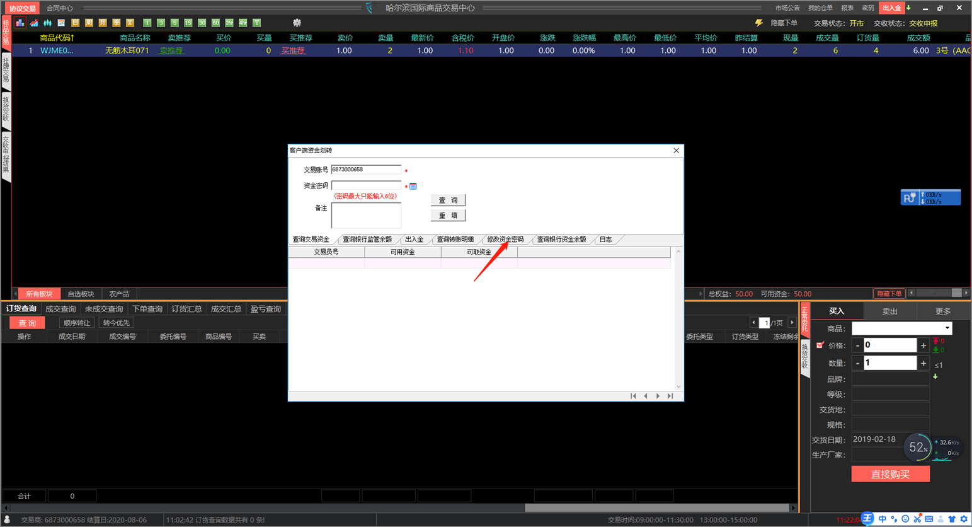The image size is (972, 527).
Task: Click the keyboard icon beside 资金密码
Action: point(413,186)
